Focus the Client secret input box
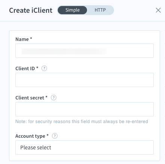165x164 pixels. (84, 109)
